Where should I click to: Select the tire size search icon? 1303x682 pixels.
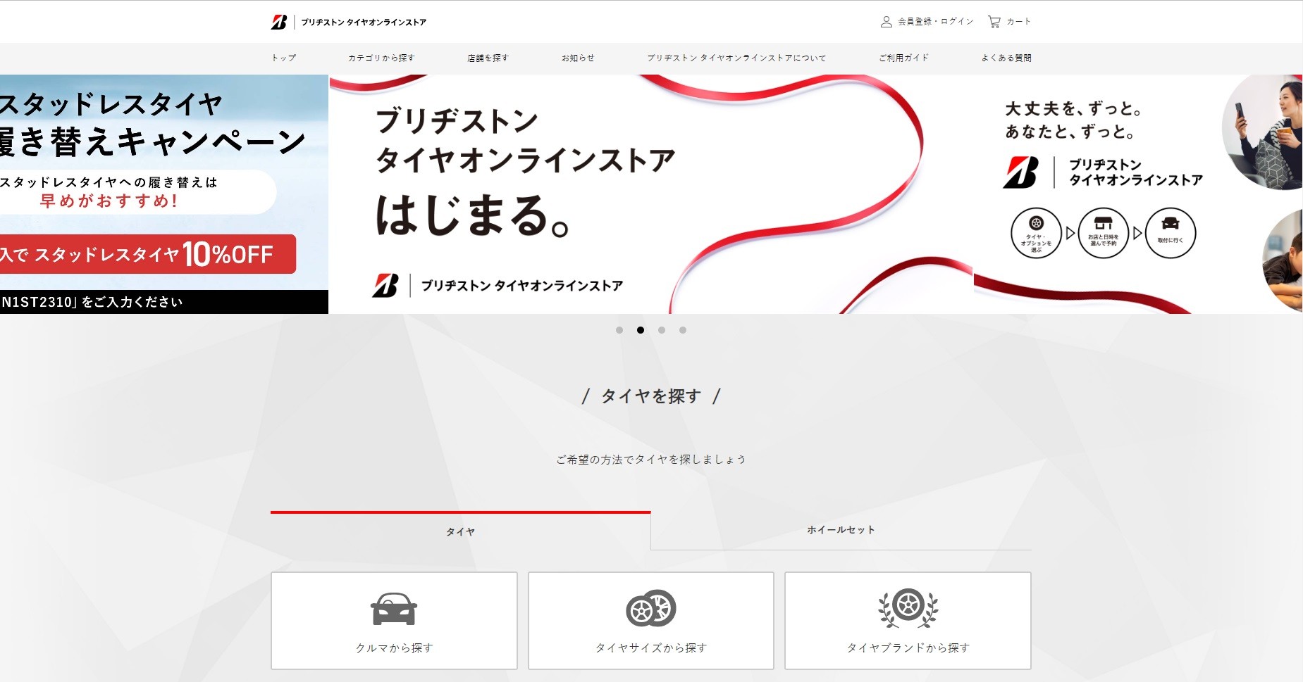(x=650, y=609)
